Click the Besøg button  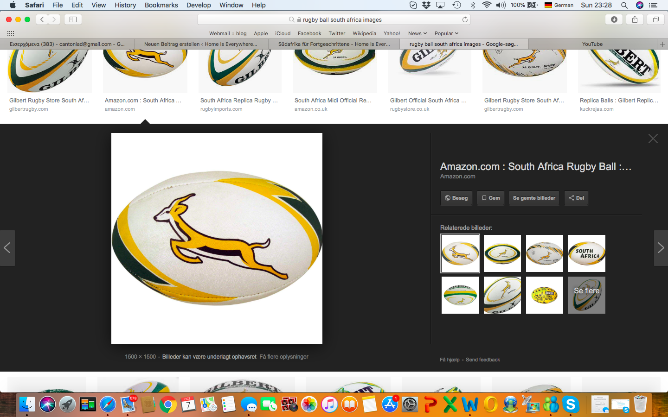(456, 198)
